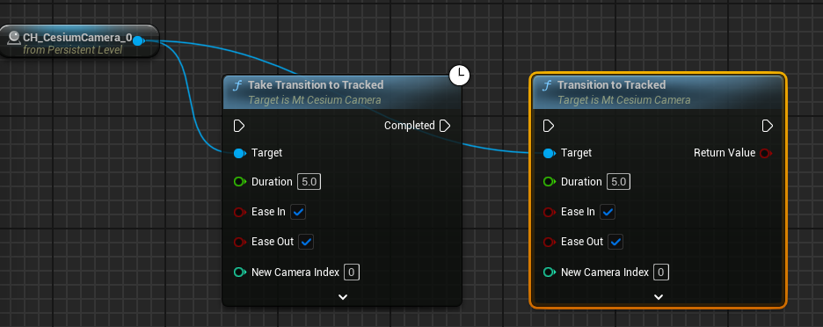Click Target pin on Take Transition to Tracked
Screen dimensions: 823x327
tap(240, 153)
